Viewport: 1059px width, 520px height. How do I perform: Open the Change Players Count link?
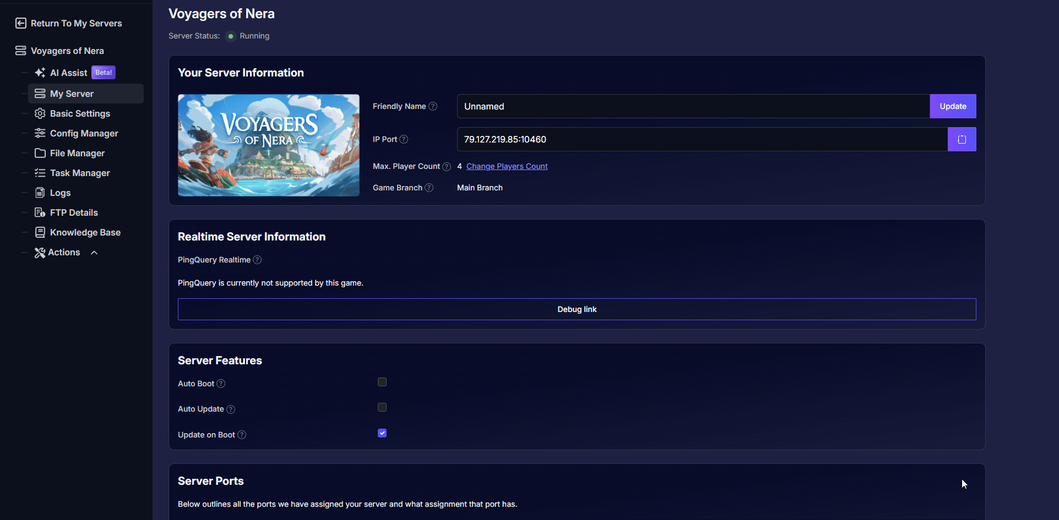click(x=507, y=166)
